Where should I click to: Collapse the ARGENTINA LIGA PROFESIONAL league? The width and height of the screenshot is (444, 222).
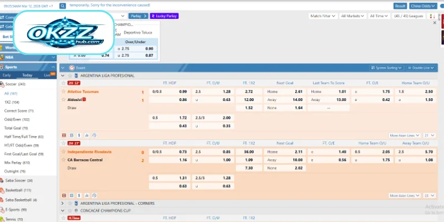pyautogui.click(x=63, y=76)
